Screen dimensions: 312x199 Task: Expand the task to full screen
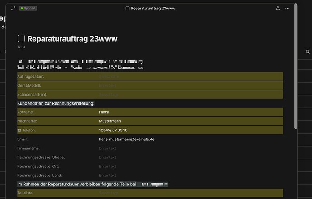click(x=13, y=8)
